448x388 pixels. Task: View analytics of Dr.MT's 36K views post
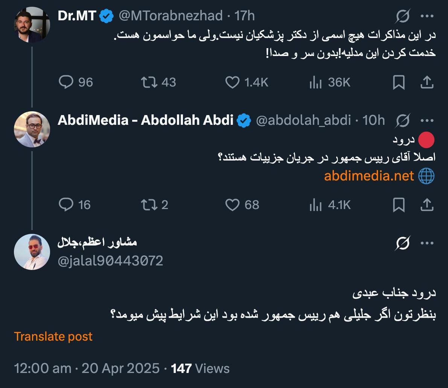(315, 82)
